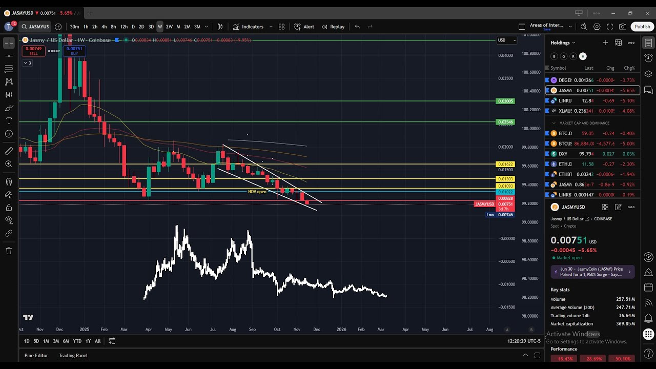
Task: Open the Fibonacci retracement tools
Action: 9,69
